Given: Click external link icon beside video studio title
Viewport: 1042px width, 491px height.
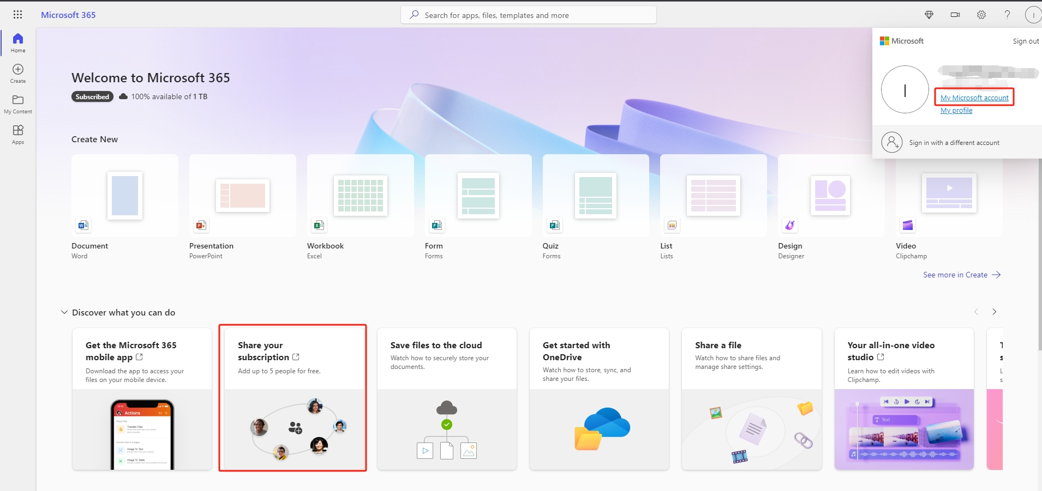Looking at the screenshot, I should pyautogui.click(x=881, y=357).
